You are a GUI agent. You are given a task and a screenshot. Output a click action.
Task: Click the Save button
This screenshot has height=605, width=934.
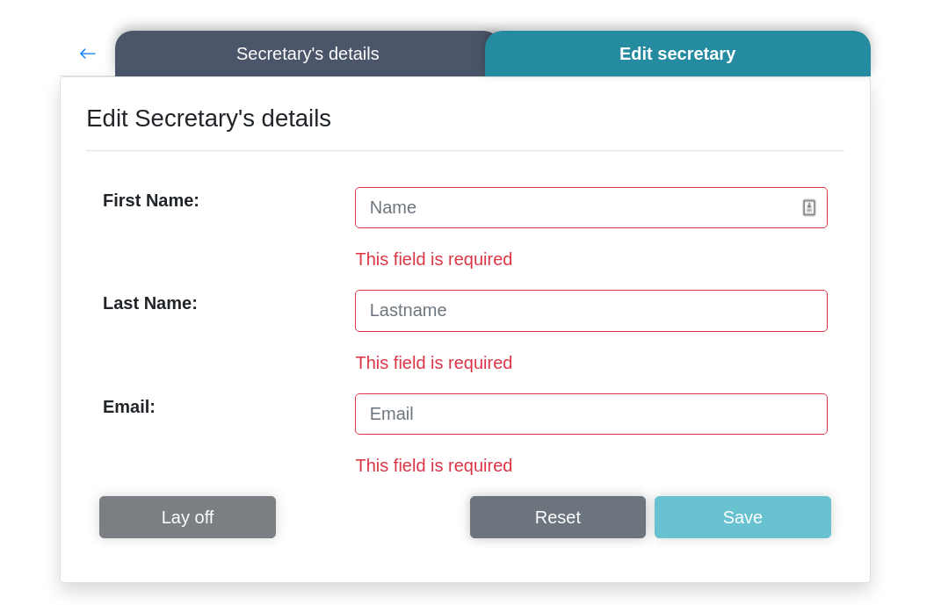[742, 517]
